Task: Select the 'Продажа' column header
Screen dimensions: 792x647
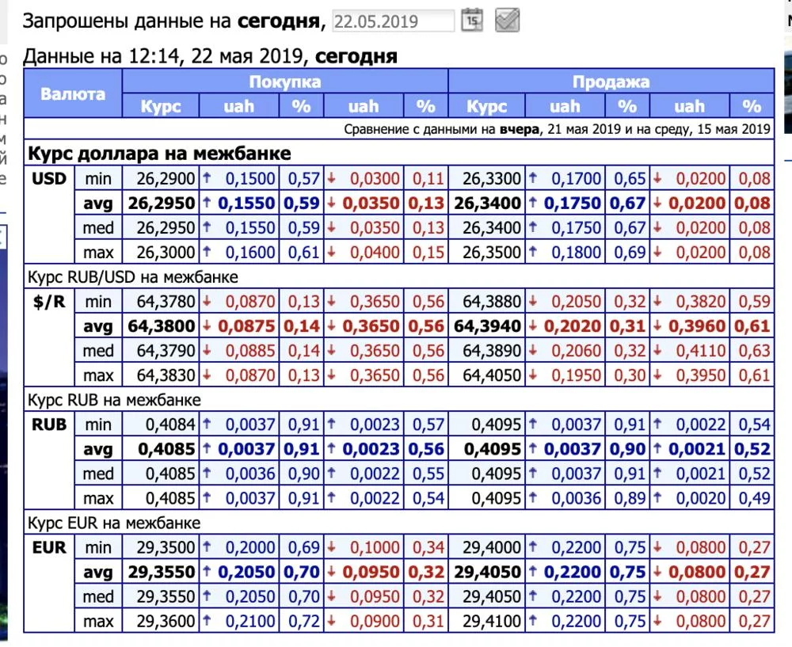Action: (x=610, y=81)
